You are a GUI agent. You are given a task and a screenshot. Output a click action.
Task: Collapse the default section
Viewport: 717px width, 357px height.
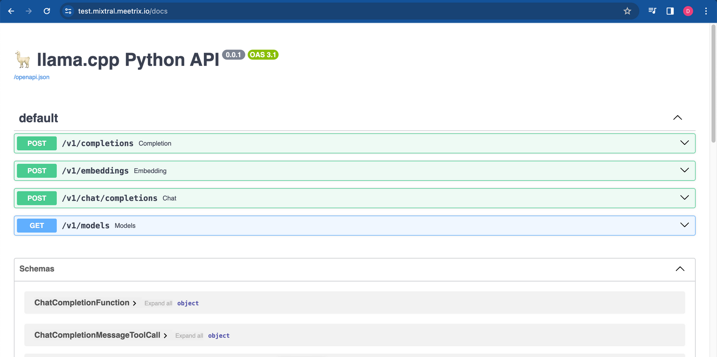coord(677,118)
